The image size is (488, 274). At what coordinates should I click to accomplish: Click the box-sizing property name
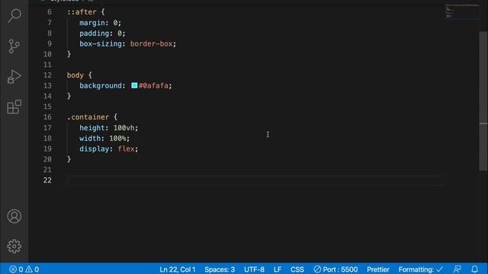coord(101,44)
